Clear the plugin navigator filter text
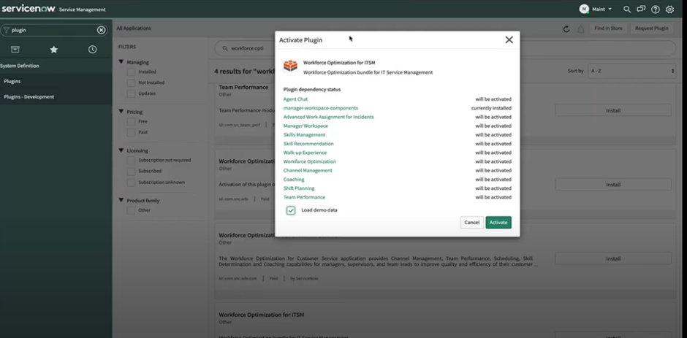Screen dimensions: 687x338 click(x=101, y=30)
